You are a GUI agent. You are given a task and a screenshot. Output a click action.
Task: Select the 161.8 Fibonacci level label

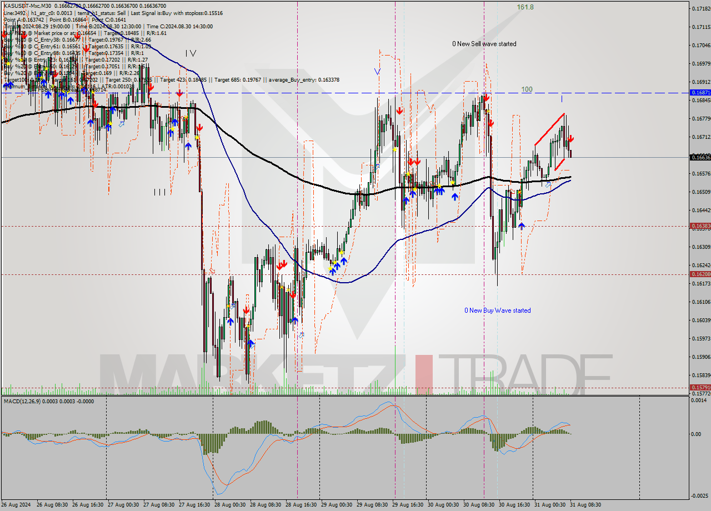coord(525,7)
